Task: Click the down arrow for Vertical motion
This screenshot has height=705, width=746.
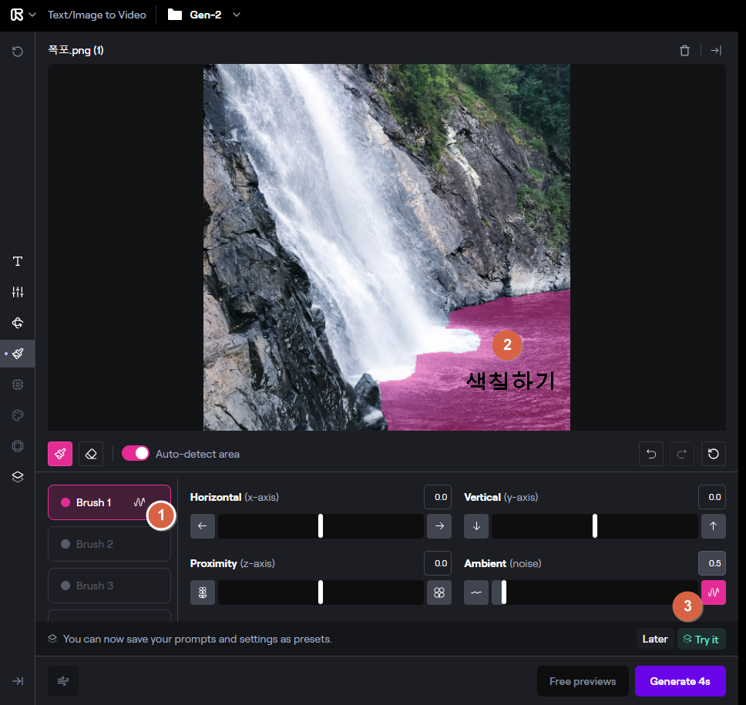Action: click(x=476, y=526)
